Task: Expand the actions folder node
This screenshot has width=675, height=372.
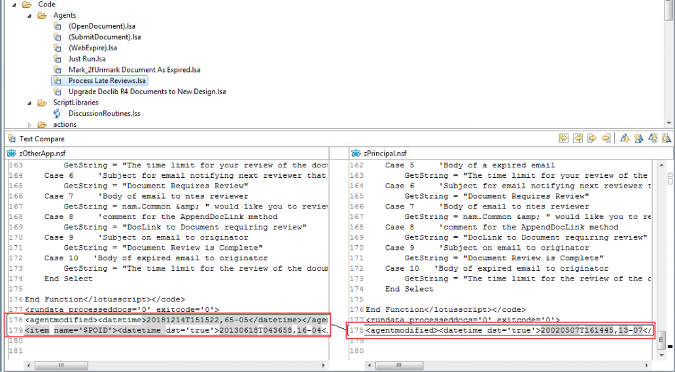Action: [x=29, y=125]
